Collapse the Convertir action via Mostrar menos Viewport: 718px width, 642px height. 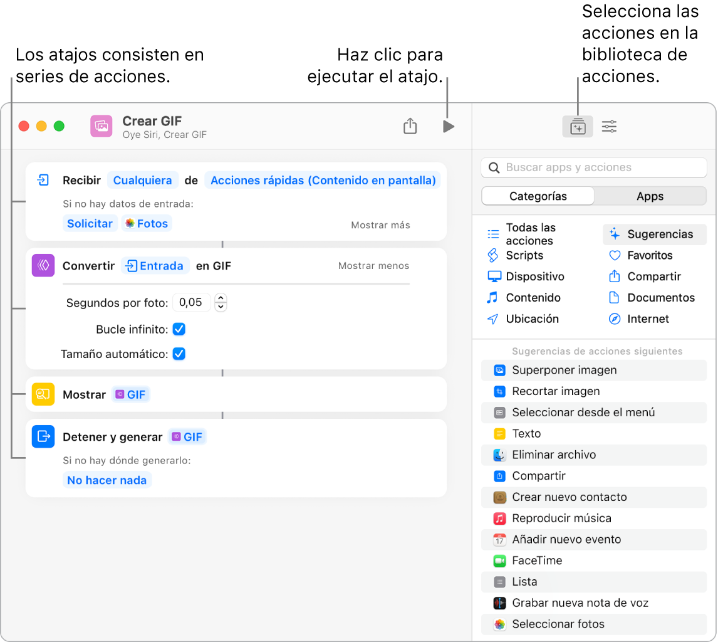click(373, 266)
